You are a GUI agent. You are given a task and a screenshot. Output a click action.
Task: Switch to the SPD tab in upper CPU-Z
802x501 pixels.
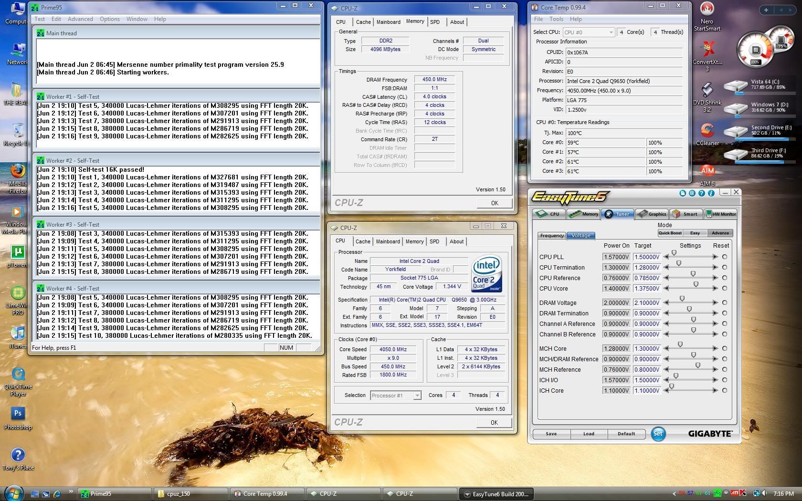[435, 22]
